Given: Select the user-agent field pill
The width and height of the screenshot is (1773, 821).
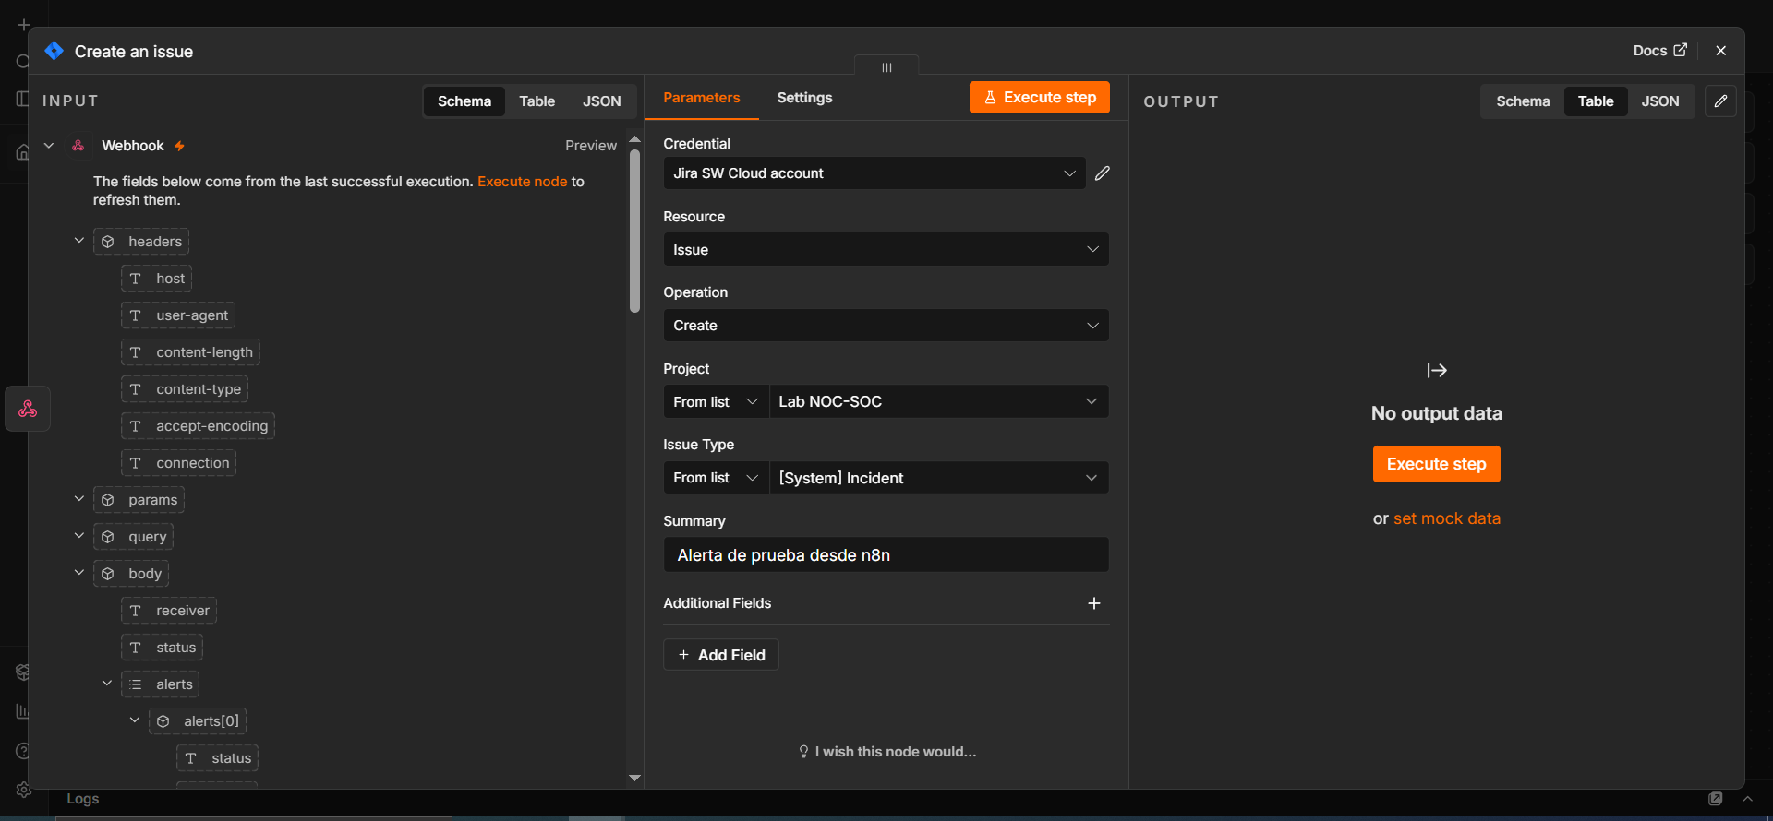Looking at the screenshot, I should point(178,315).
